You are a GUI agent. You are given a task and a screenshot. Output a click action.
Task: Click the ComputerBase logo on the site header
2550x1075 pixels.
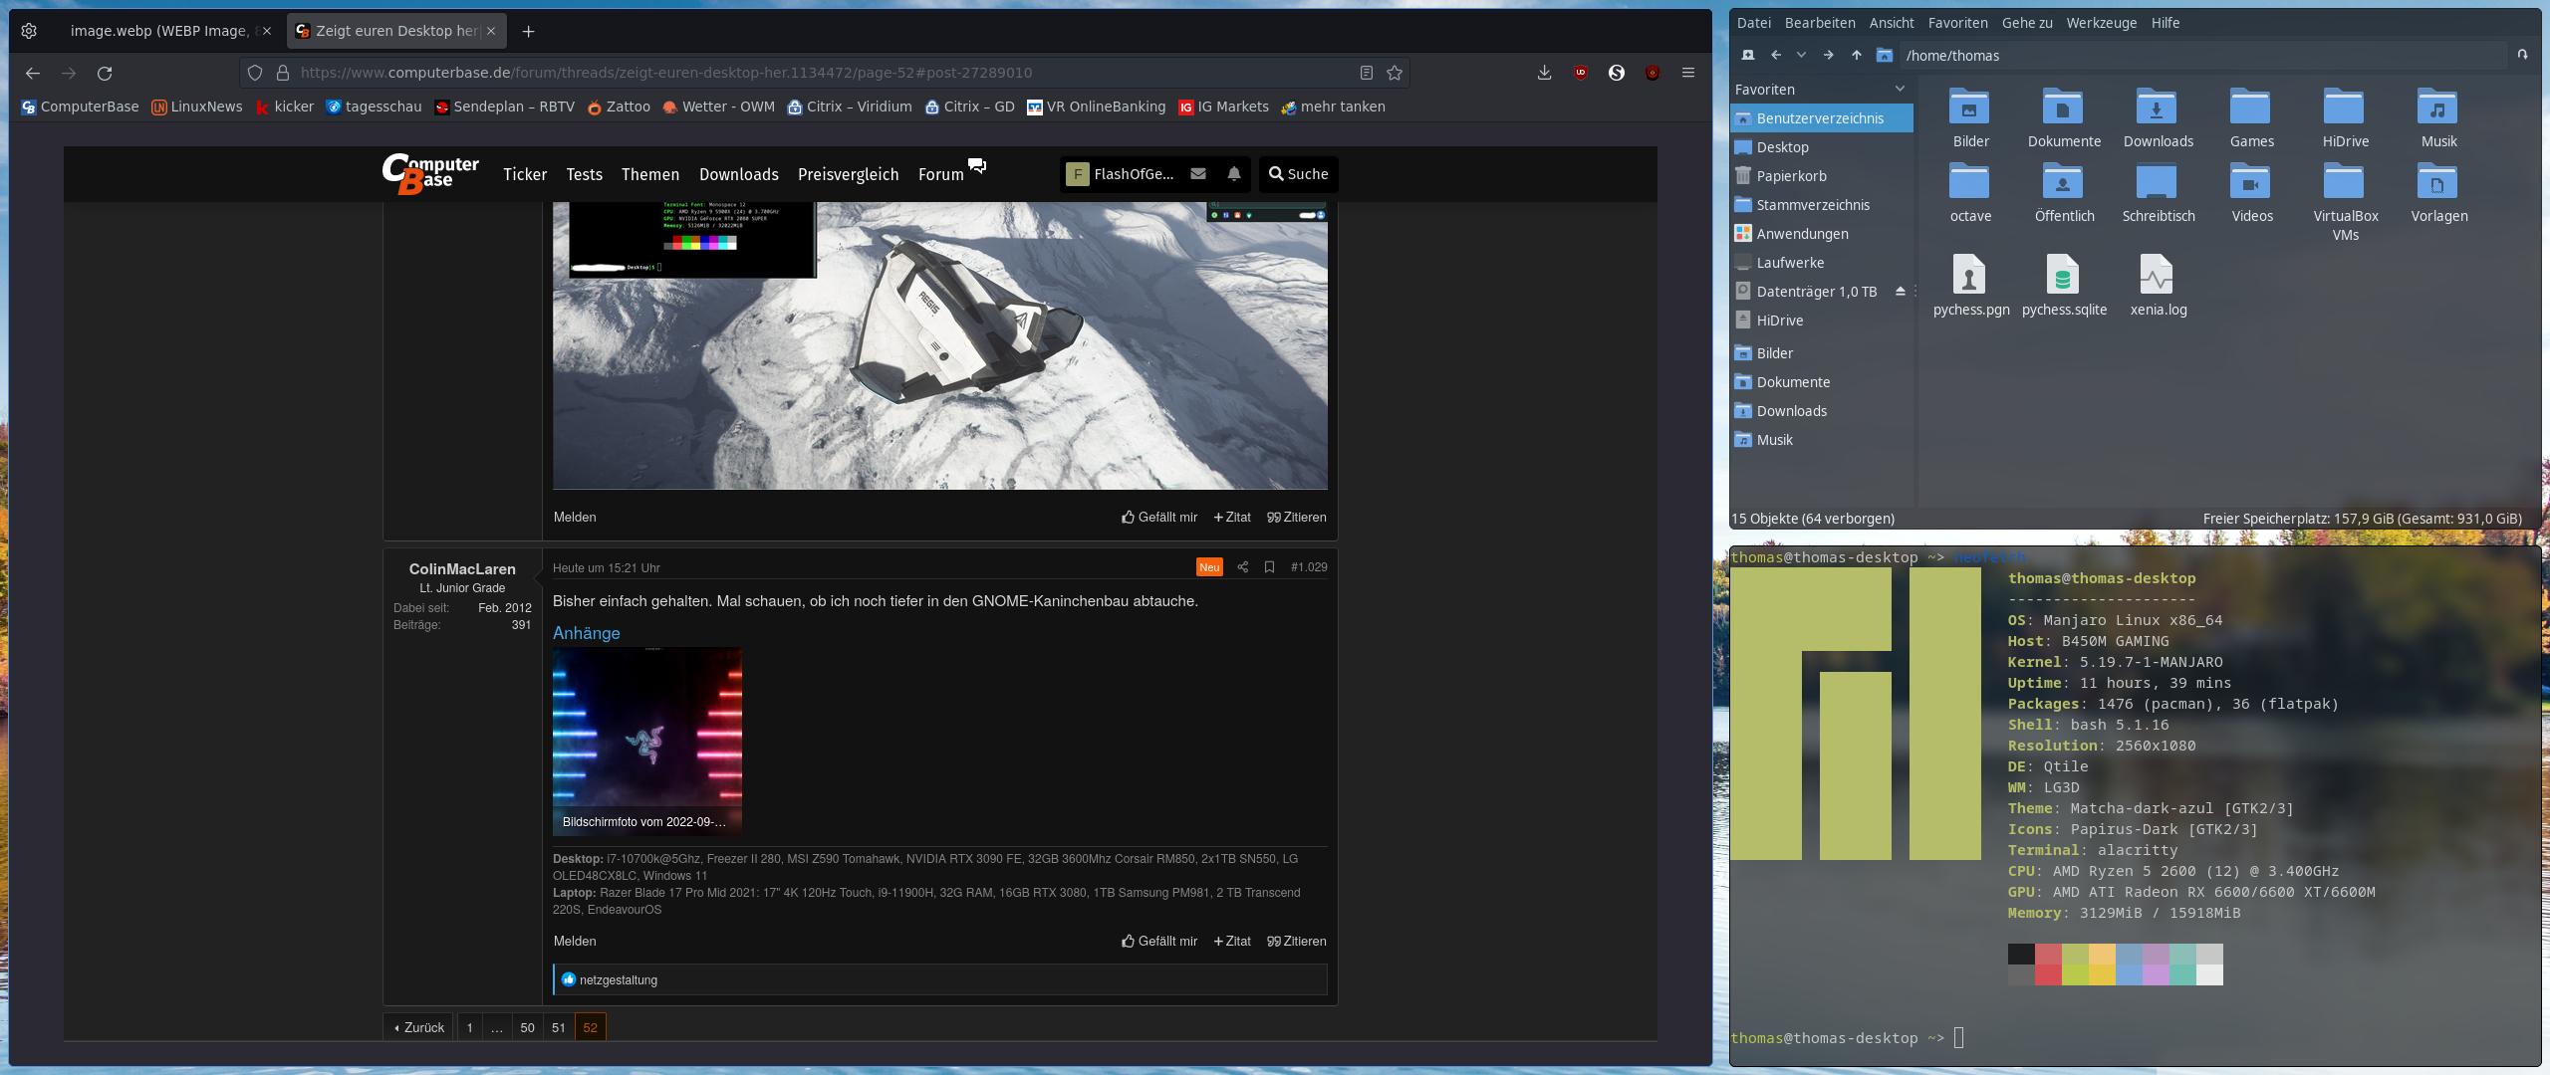click(x=430, y=174)
